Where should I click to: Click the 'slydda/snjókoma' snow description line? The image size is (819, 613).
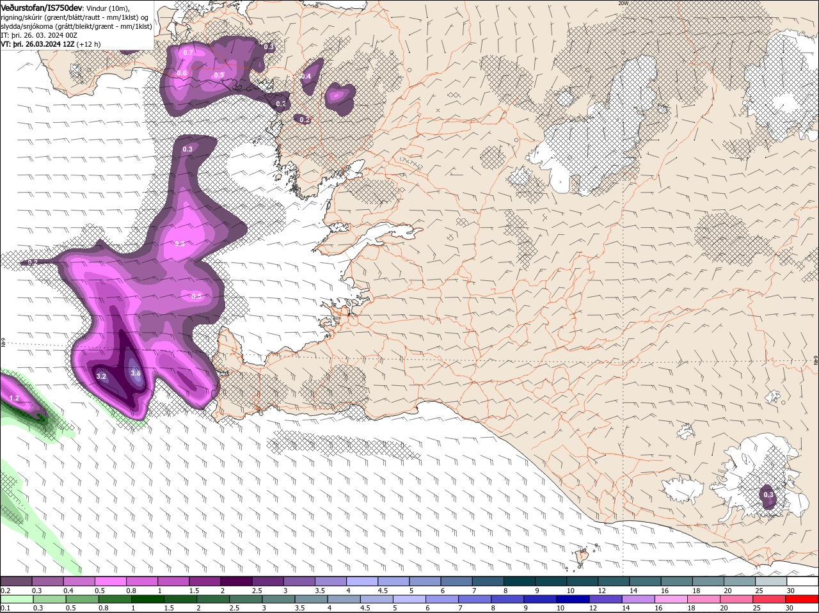tap(76, 26)
